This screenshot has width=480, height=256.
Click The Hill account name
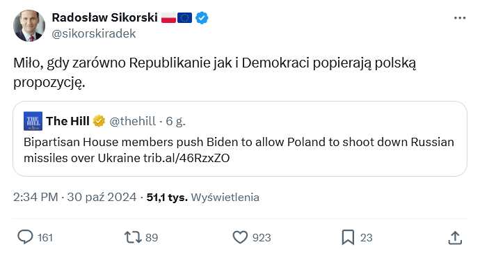[67, 121]
